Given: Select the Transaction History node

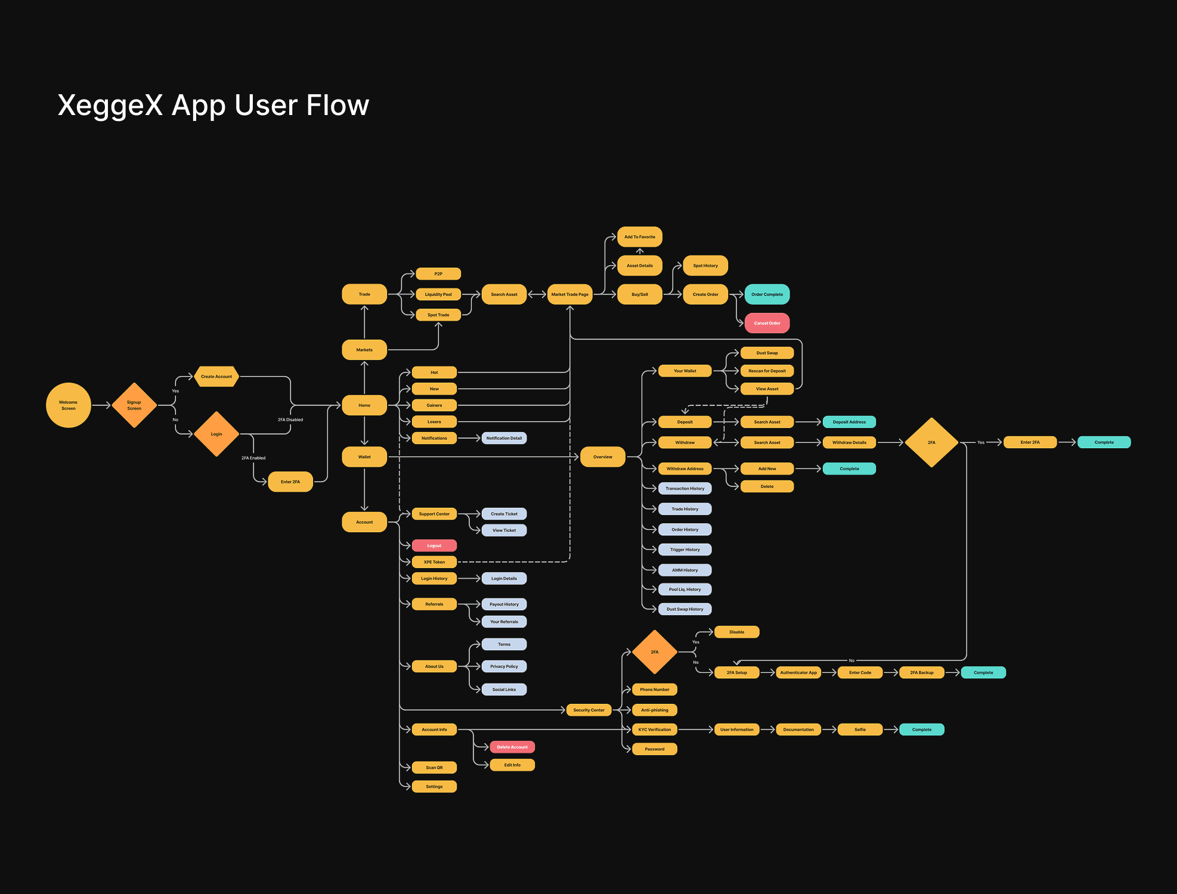Looking at the screenshot, I should tap(685, 489).
